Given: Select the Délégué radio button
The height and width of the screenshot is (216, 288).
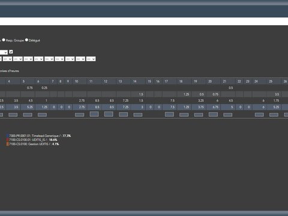Looking at the screenshot, I should [26, 40].
